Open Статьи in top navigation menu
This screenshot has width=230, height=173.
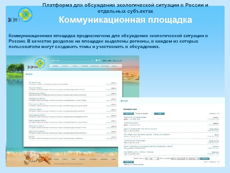(75, 66)
